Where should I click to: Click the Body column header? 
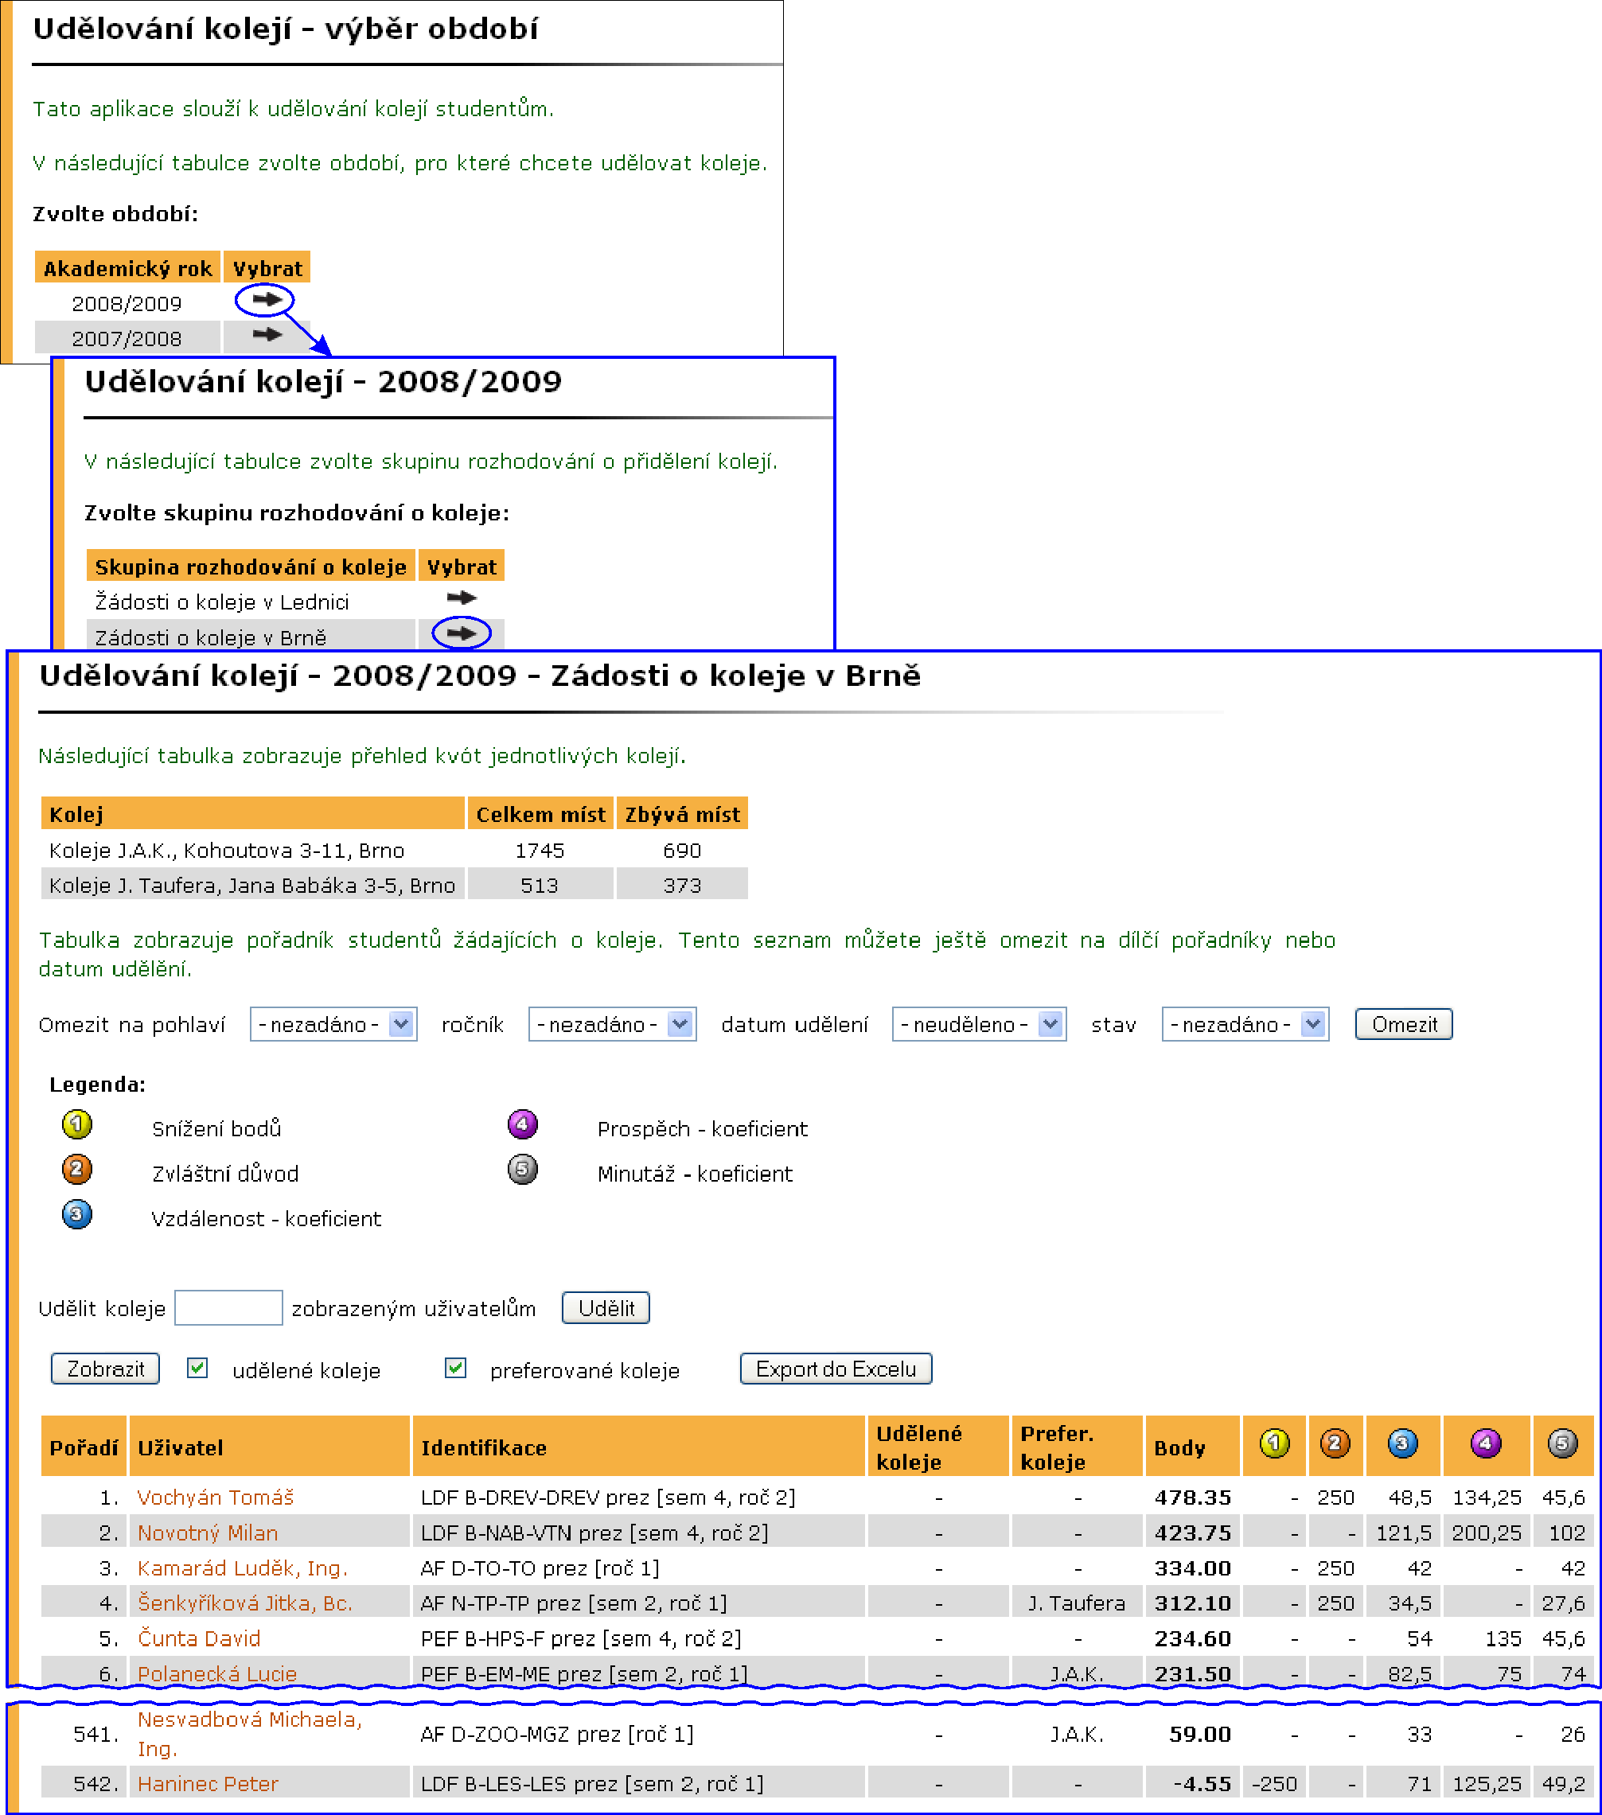(x=1193, y=1447)
